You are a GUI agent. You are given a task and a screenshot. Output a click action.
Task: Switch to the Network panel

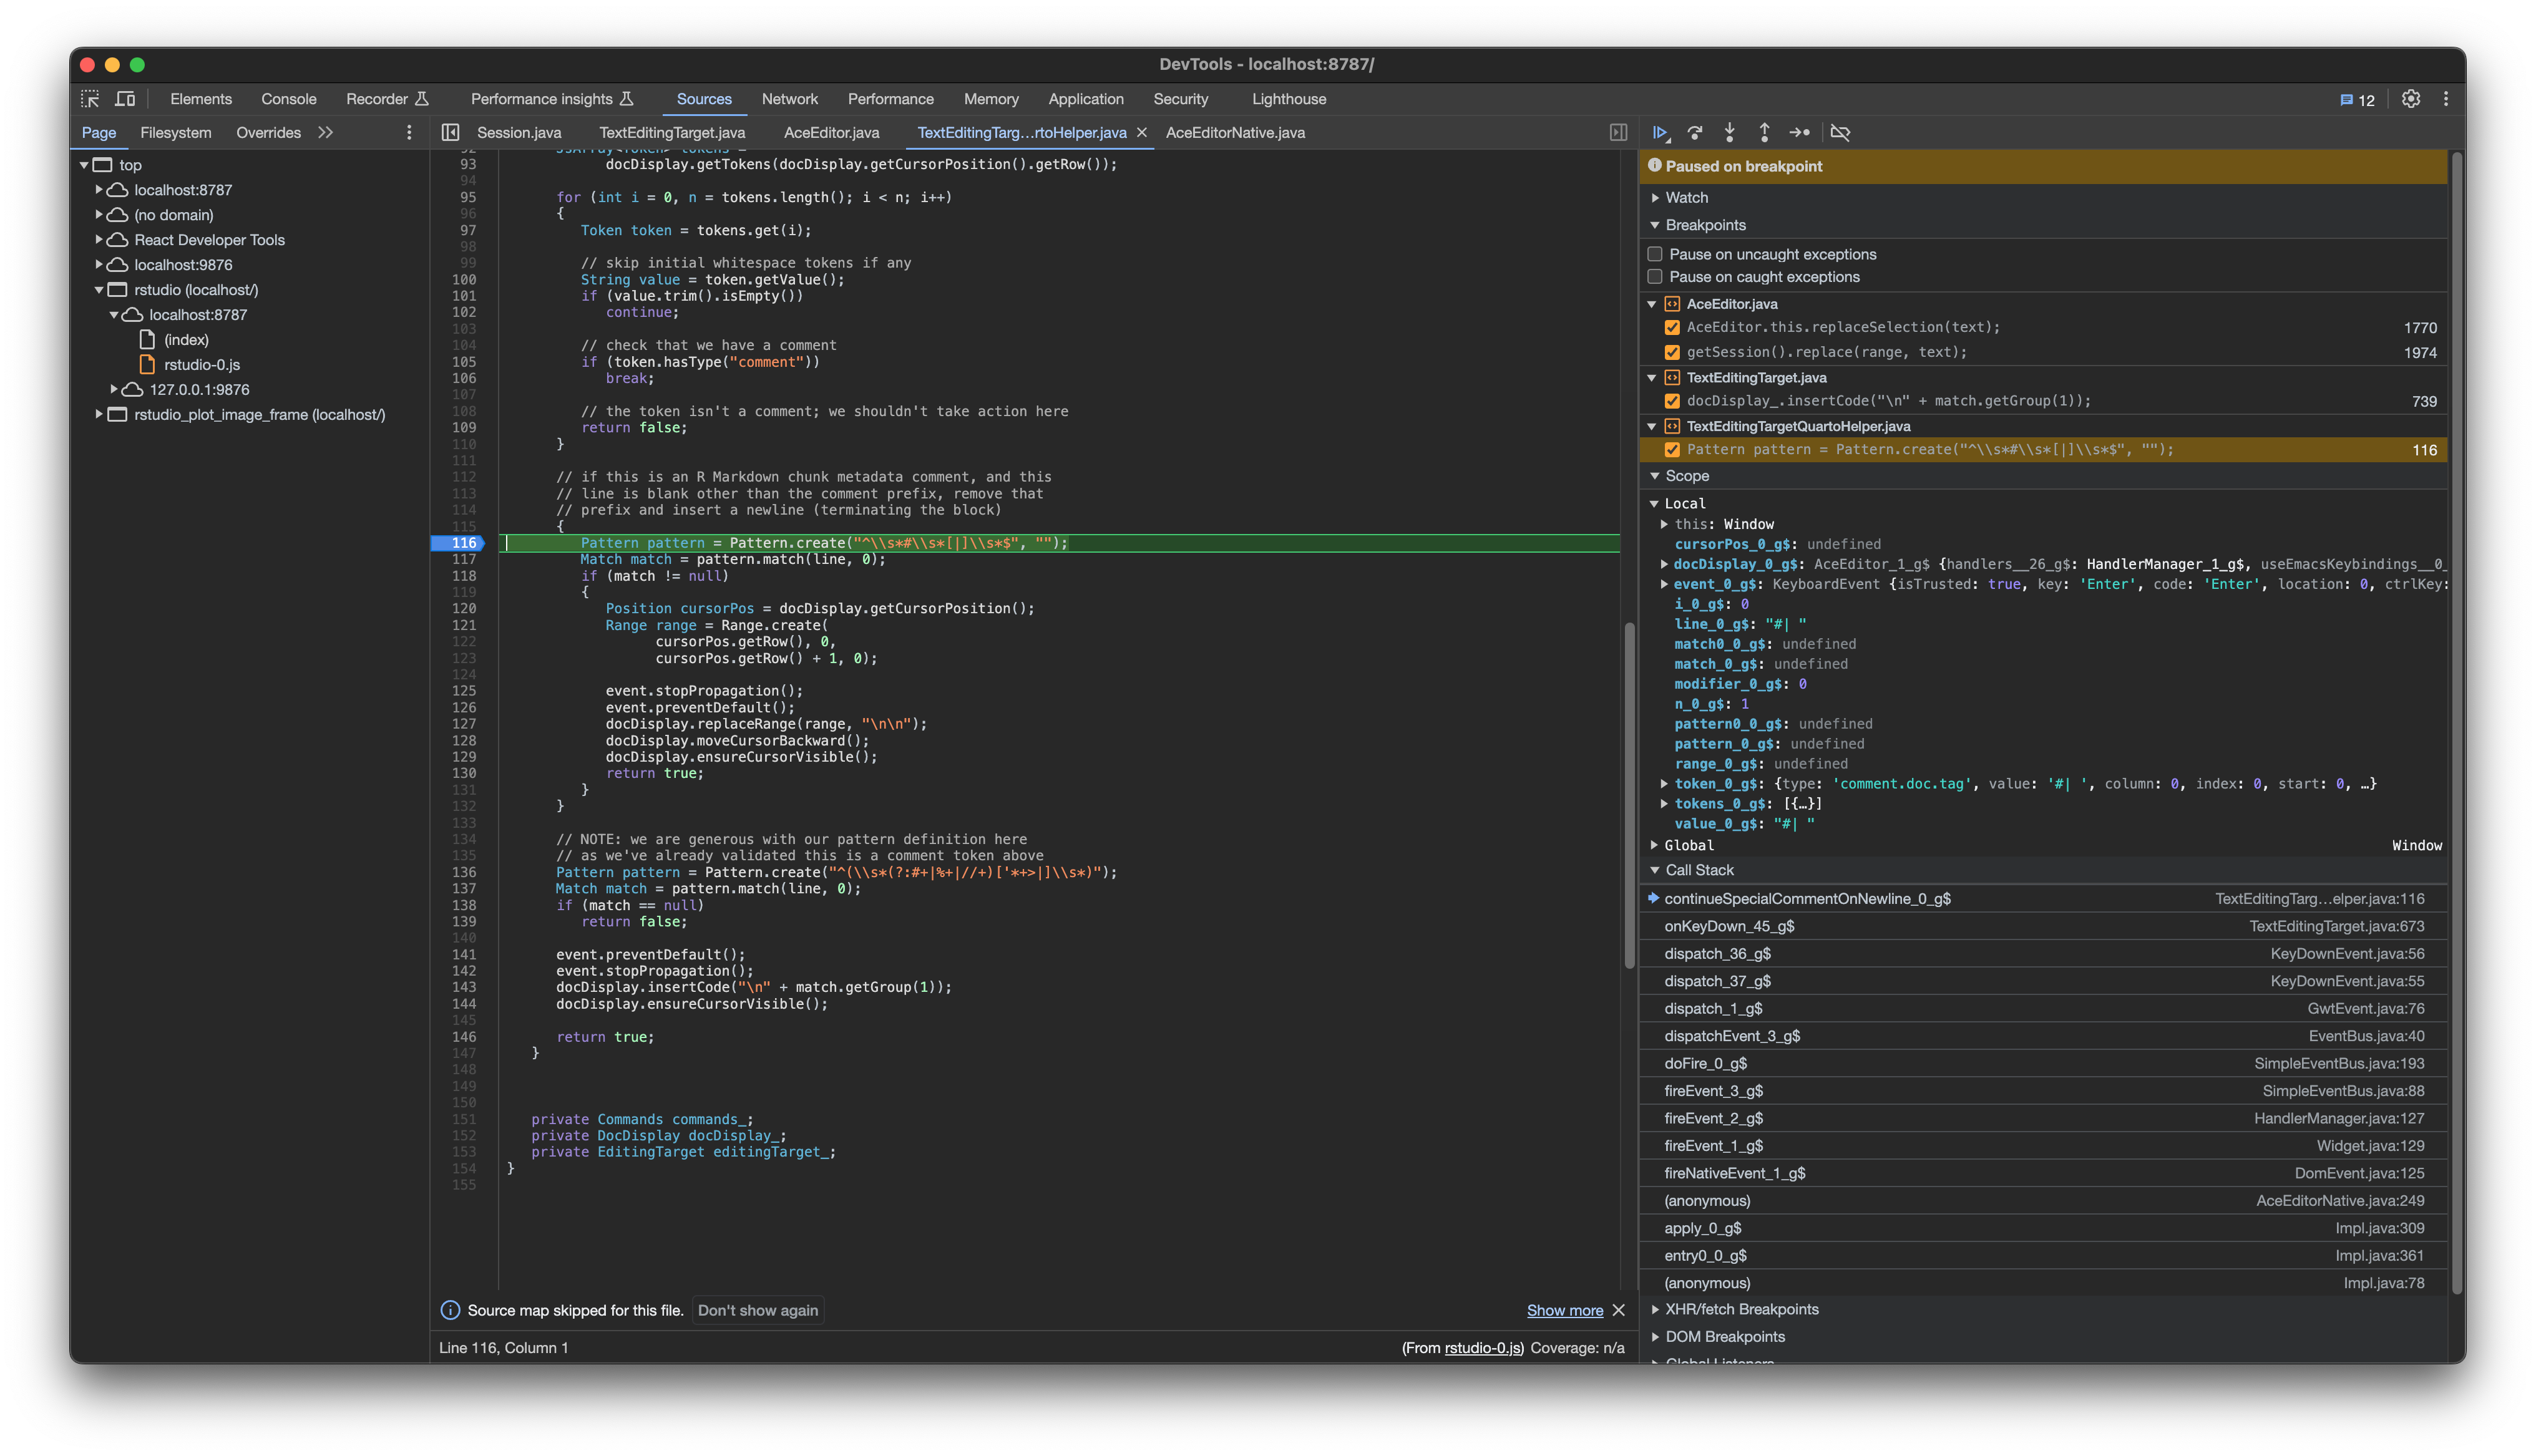[x=790, y=99]
